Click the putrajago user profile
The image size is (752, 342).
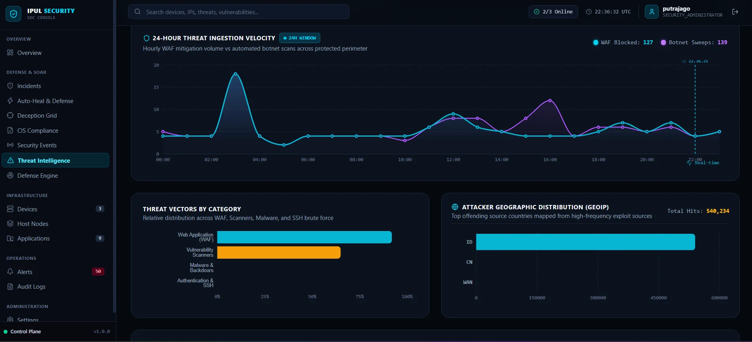point(684,12)
